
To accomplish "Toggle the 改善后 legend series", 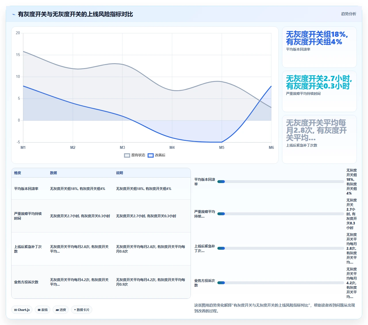I will (157, 155).
